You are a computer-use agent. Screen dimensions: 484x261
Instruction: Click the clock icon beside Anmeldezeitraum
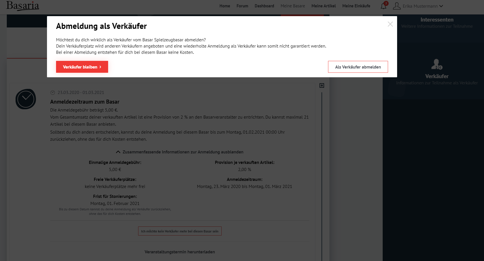[26, 99]
